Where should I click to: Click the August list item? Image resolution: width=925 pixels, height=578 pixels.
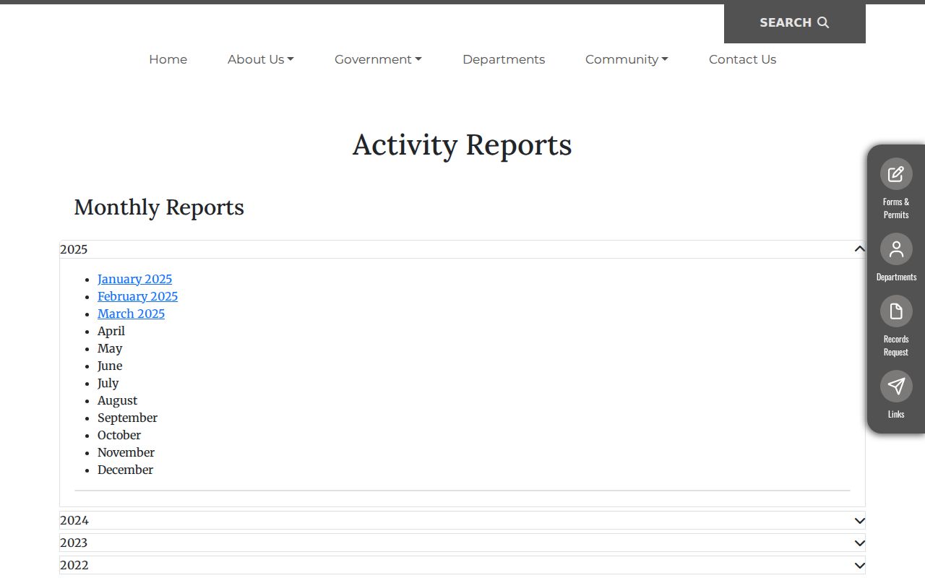(118, 400)
